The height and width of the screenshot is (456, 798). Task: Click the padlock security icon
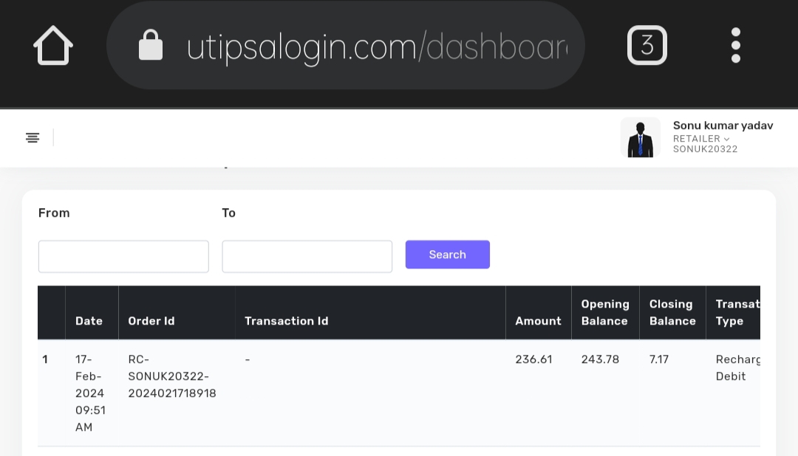pos(151,46)
